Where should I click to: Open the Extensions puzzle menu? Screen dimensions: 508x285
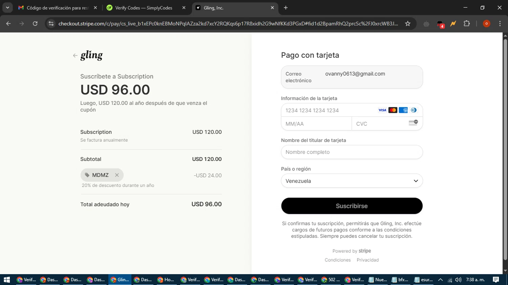[467, 24]
